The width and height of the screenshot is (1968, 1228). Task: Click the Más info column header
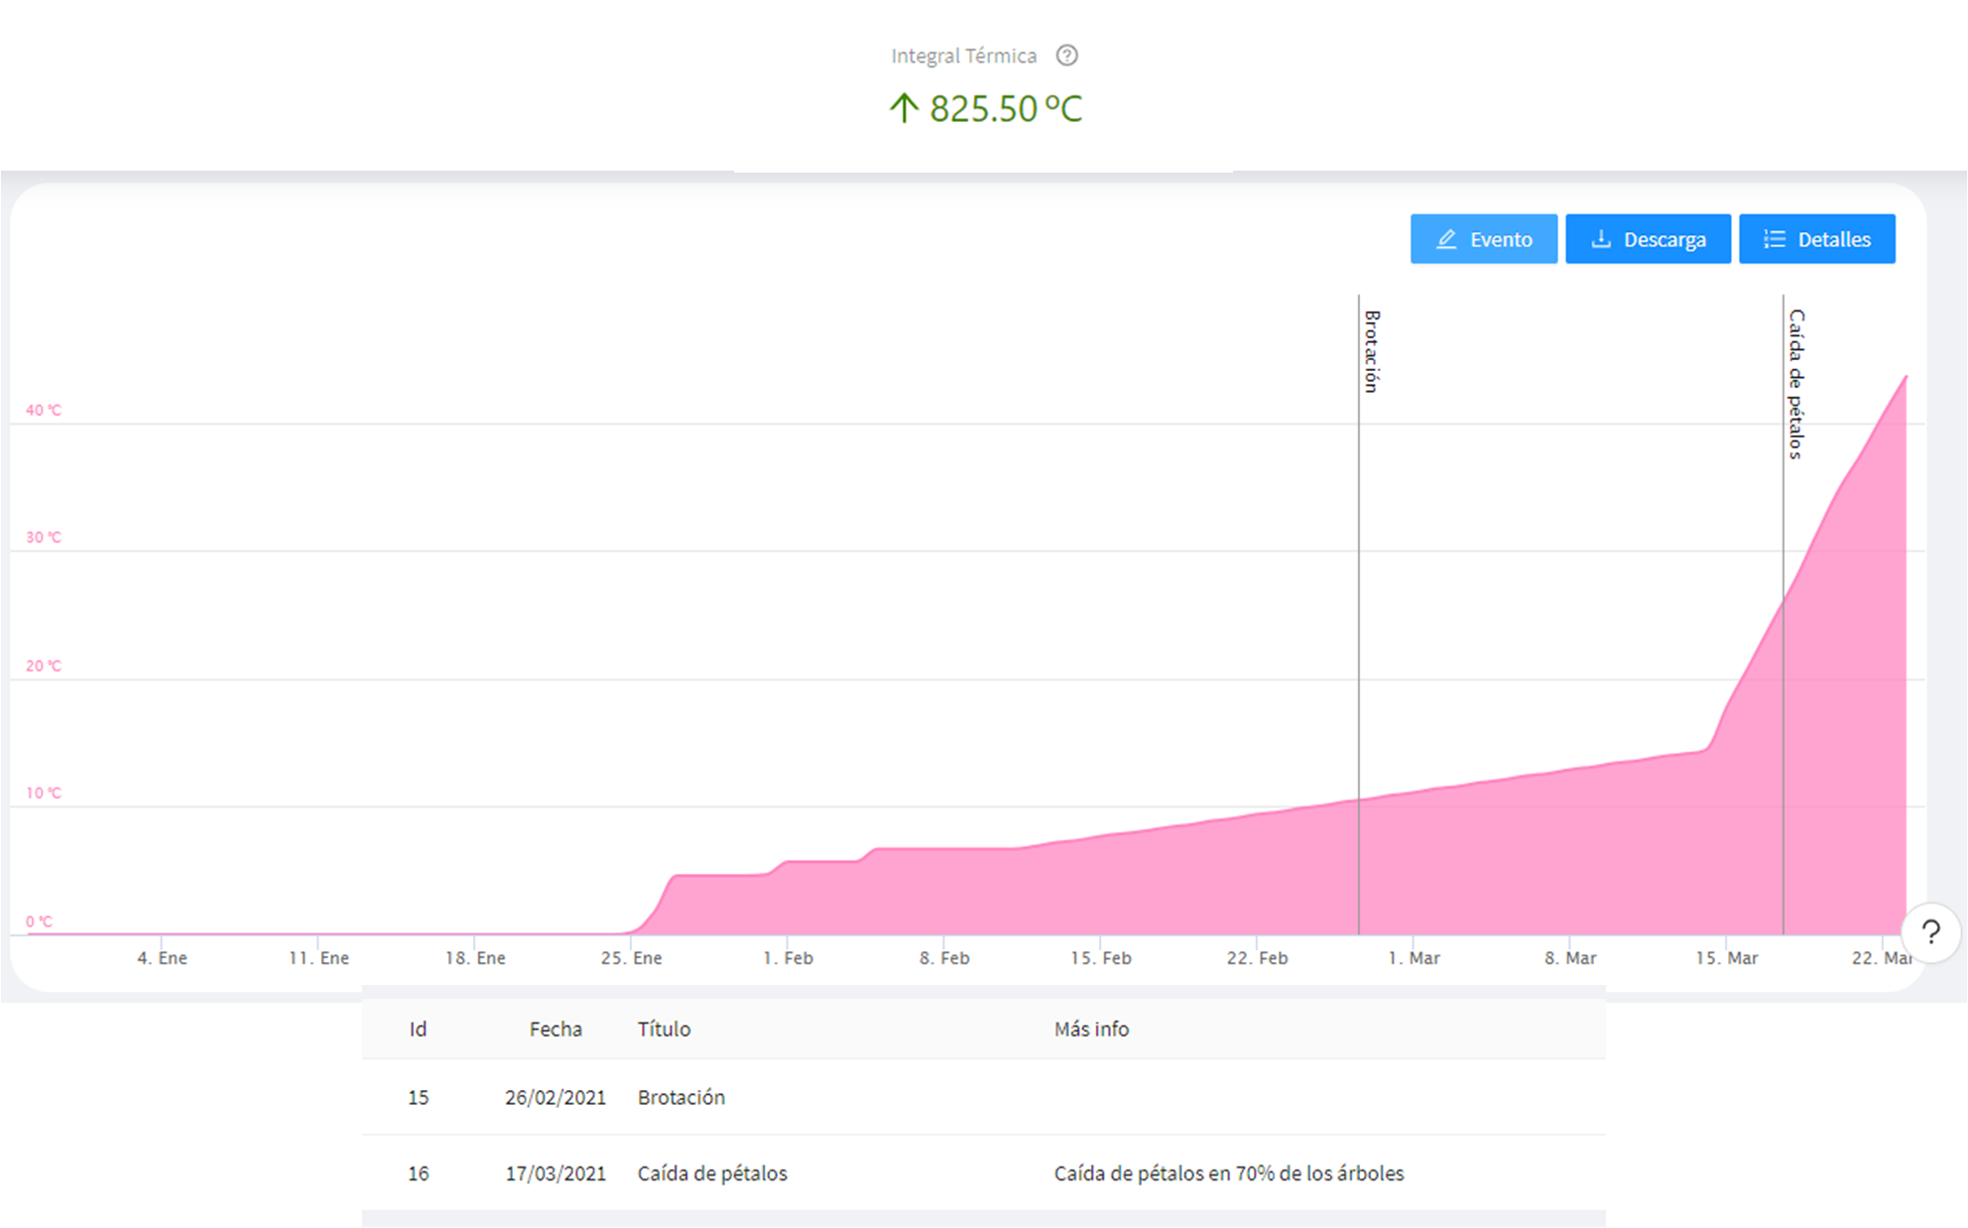pyautogui.click(x=1091, y=1030)
